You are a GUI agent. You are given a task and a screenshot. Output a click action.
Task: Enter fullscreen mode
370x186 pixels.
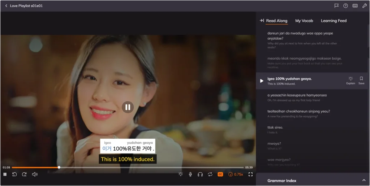(251, 174)
